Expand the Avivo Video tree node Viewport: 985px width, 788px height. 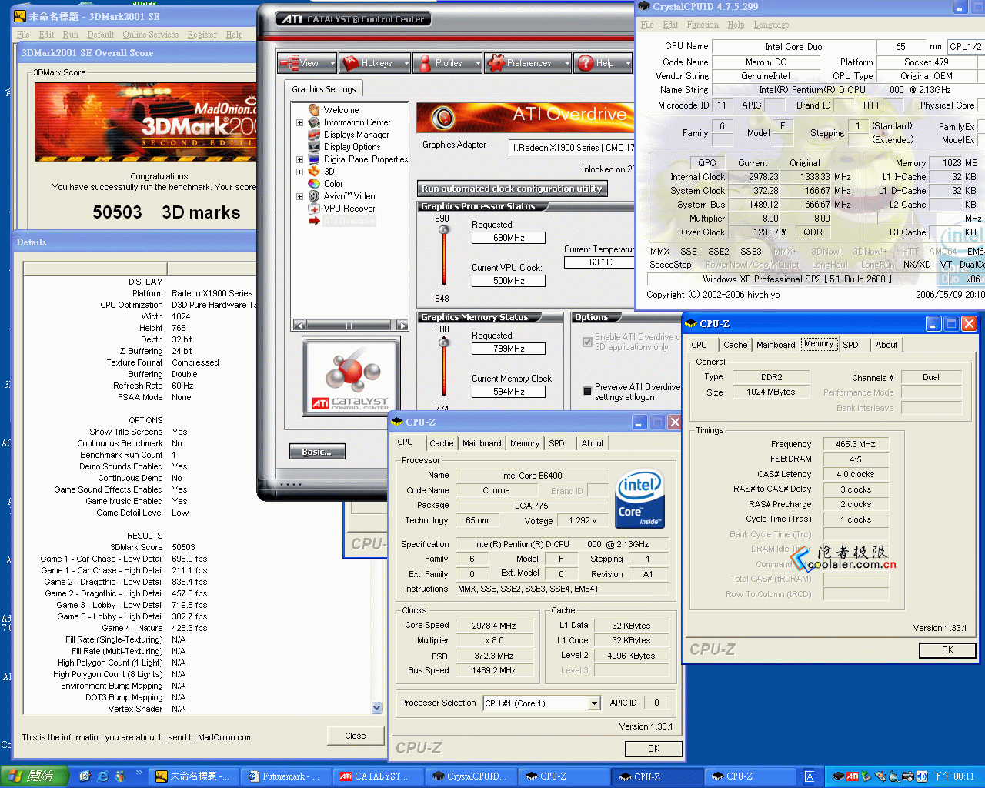299,196
